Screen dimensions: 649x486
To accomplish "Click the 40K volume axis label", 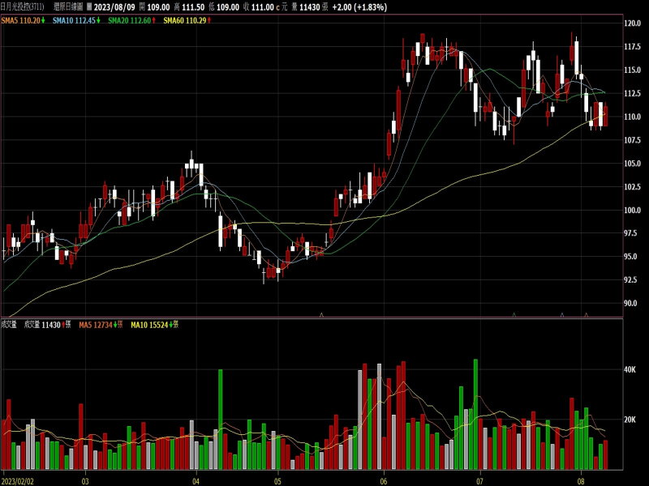I will point(630,369).
